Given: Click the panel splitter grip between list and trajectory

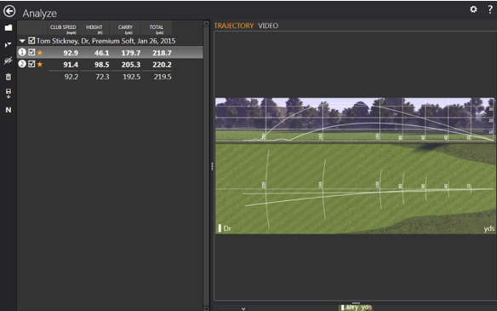Looking at the screenshot, I should pyautogui.click(x=212, y=166).
